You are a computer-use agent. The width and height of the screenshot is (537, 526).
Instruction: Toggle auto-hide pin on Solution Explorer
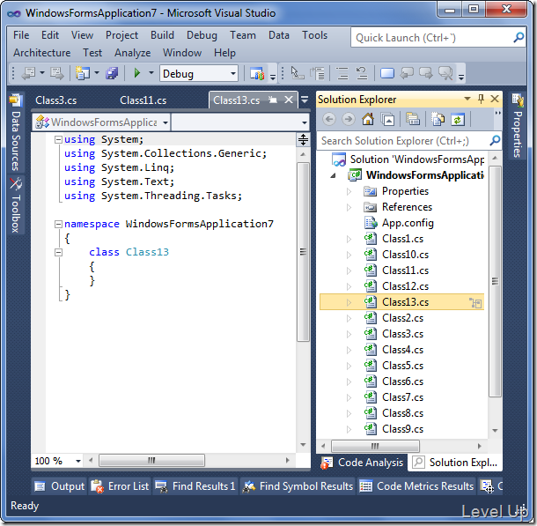(x=481, y=99)
